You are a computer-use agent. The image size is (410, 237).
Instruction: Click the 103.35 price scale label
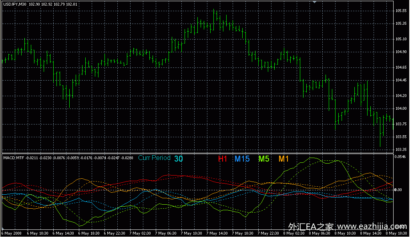tap(401, 150)
